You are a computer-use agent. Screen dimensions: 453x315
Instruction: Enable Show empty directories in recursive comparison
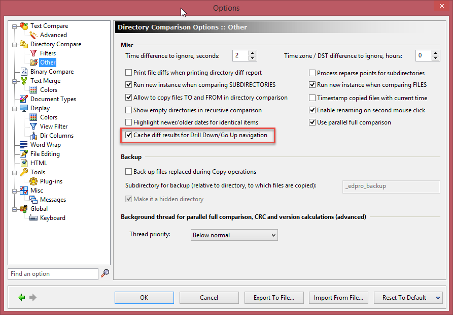(128, 110)
